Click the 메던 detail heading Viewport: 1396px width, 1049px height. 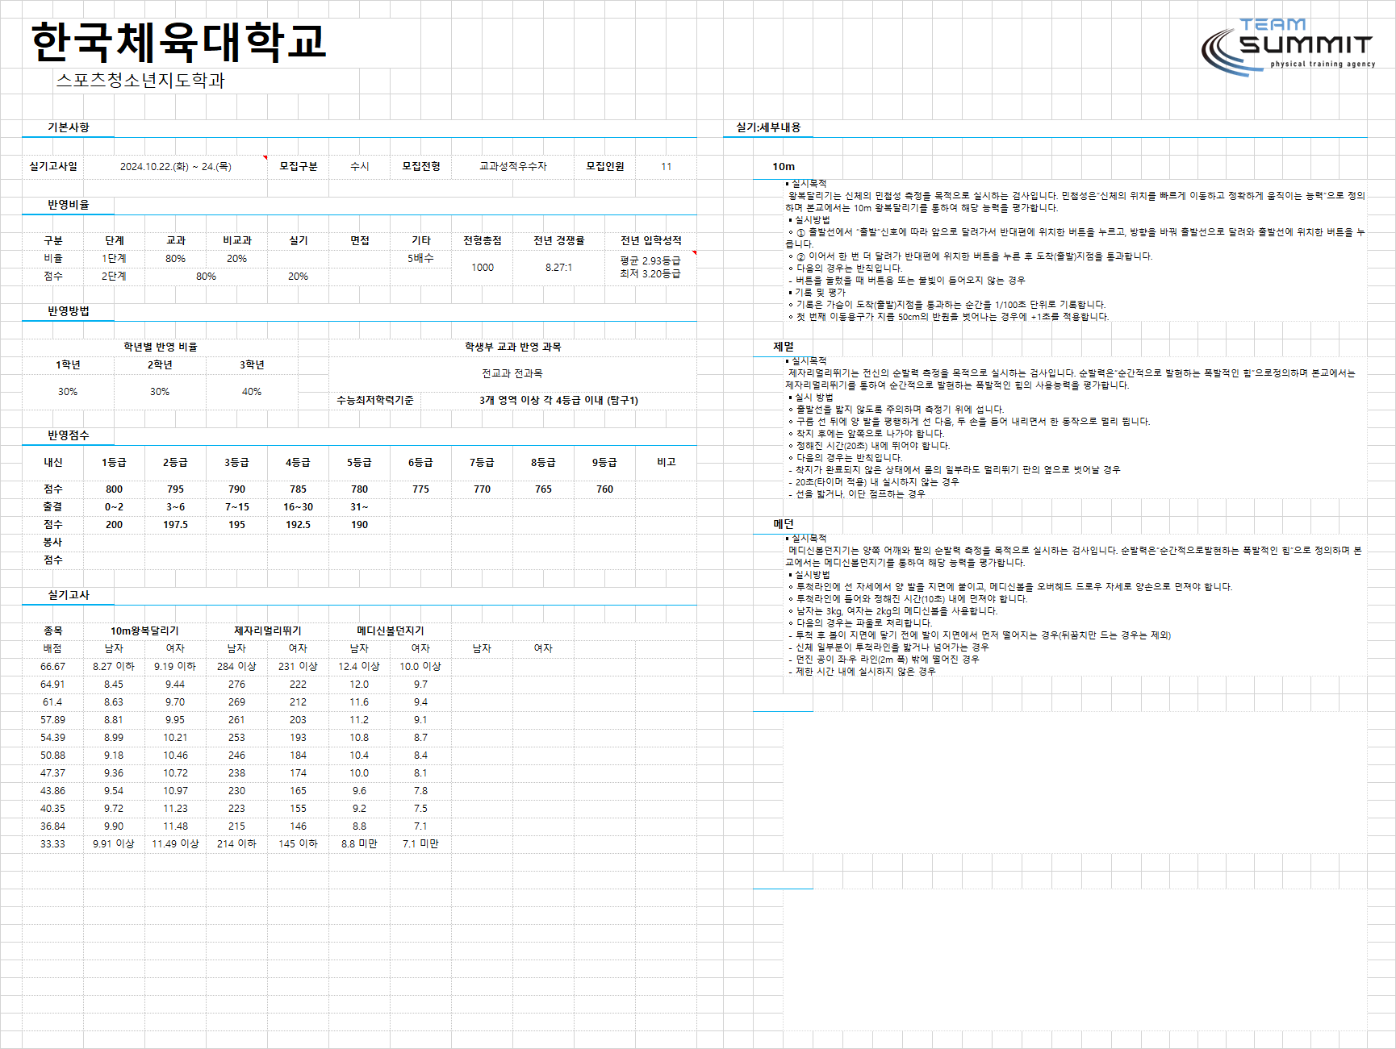coord(784,524)
